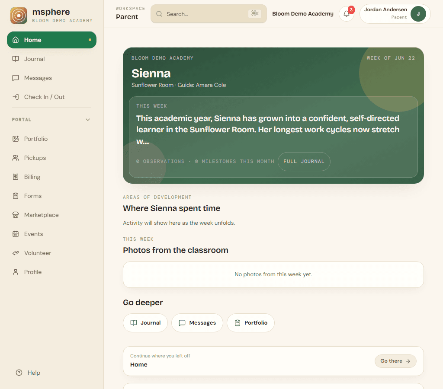
Task: Go to the Billing page
Action: pos(52,177)
